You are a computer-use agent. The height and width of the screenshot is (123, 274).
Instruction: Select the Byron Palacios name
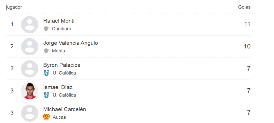tap(62, 65)
